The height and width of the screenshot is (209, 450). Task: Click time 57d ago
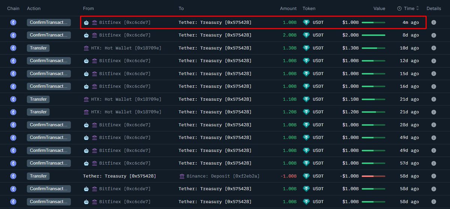(409, 163)
